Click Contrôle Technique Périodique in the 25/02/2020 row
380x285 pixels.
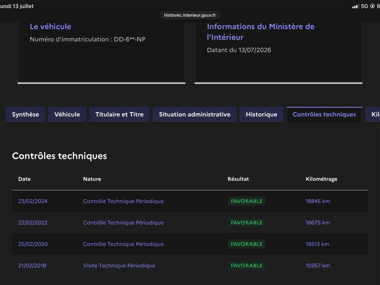pos(123,244)
